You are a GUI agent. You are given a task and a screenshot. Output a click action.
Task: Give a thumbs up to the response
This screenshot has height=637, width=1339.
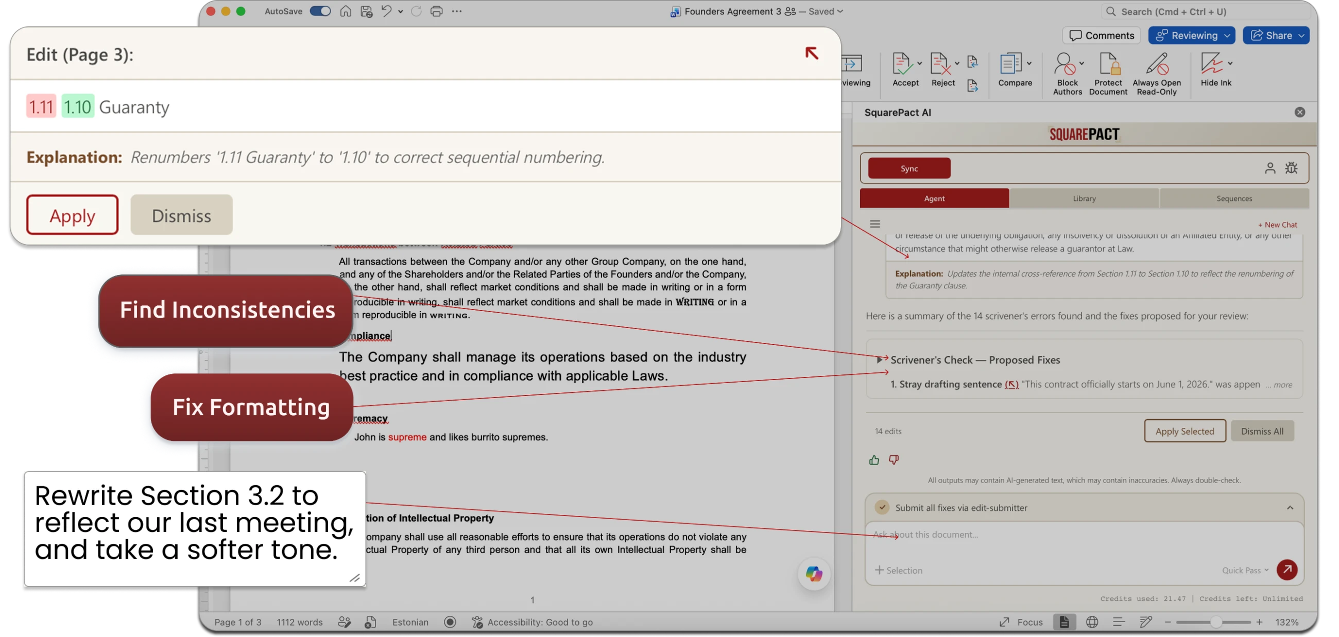pos(874,460)
